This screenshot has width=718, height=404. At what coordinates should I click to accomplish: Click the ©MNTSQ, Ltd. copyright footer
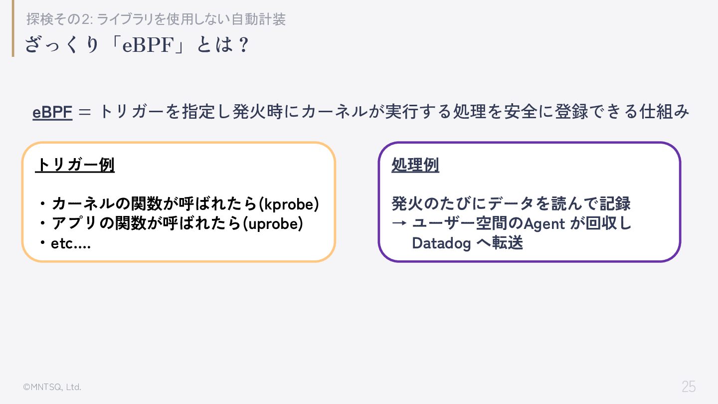(52, 387)
